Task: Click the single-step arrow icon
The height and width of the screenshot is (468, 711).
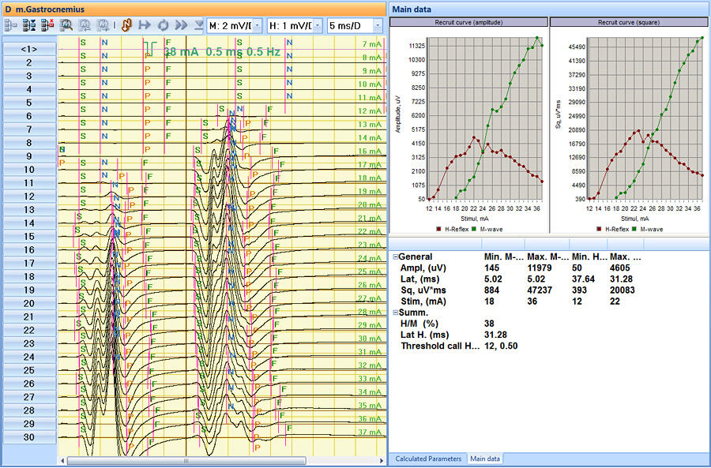Action: [145, 25]
